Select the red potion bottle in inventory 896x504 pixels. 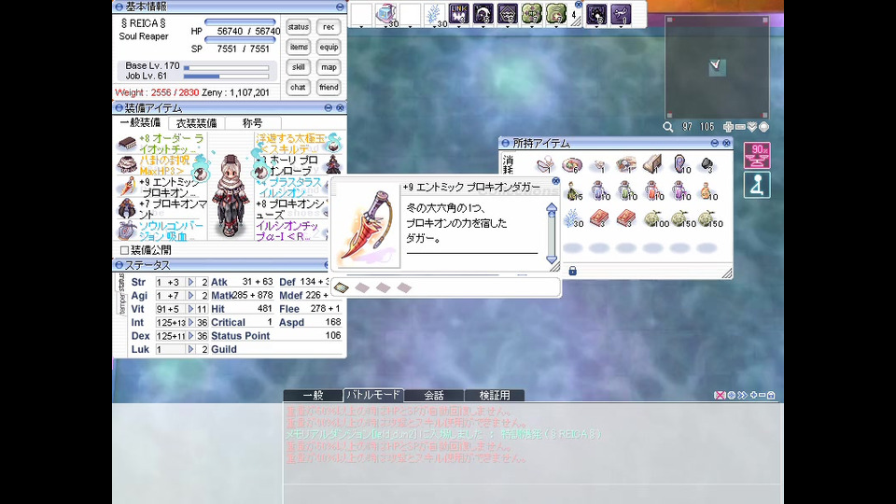(653, 192)
